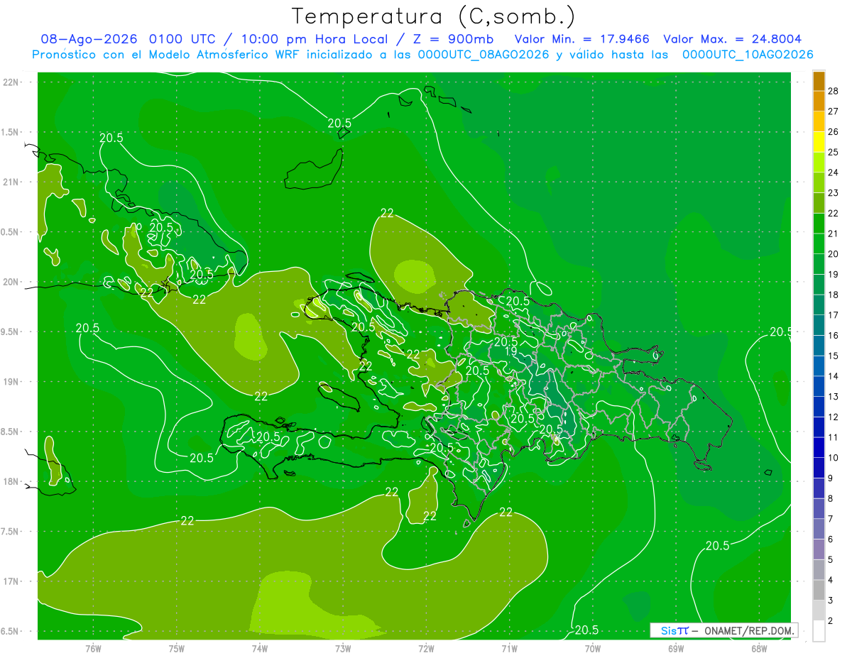Click the '25' color scale label
This screenshot has width=852, height=658.
click(834, 152)
